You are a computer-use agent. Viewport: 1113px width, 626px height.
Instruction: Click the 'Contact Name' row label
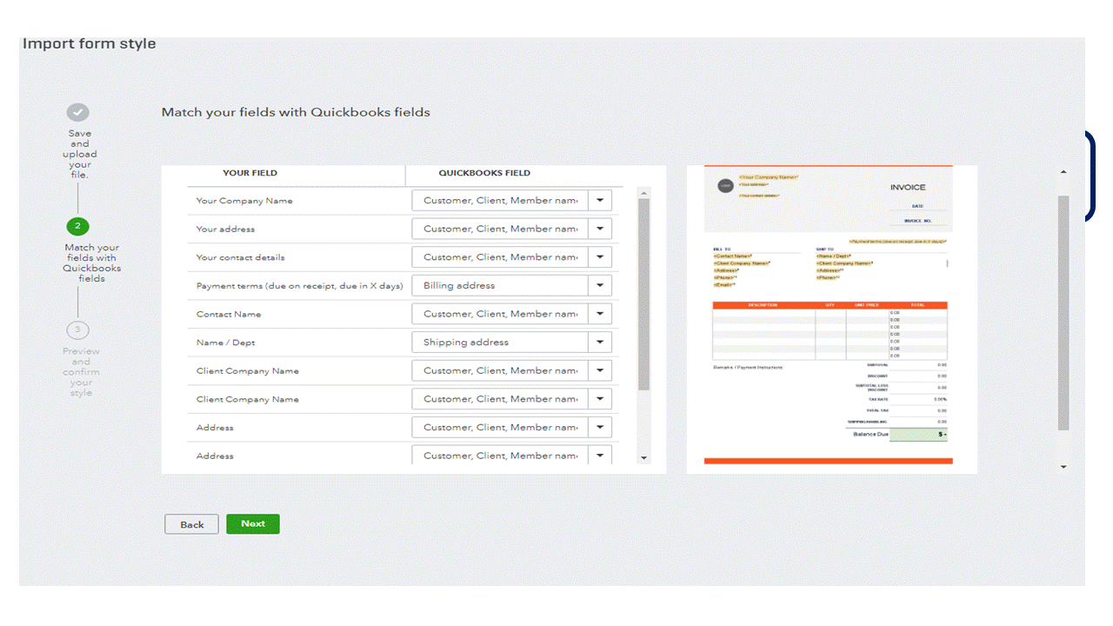(x=229, y=314)
